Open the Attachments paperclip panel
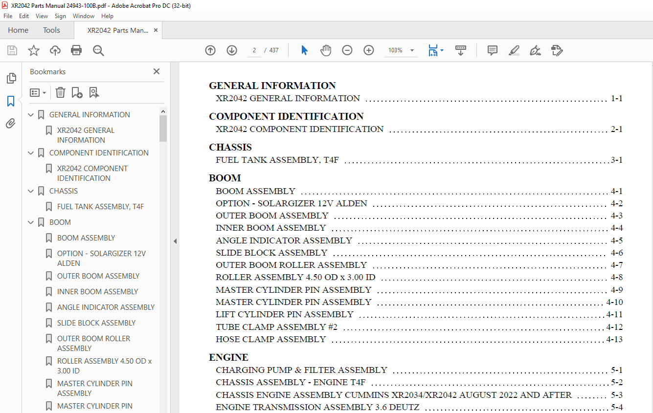This screenshot has width=653, height=413. point(11,123)
